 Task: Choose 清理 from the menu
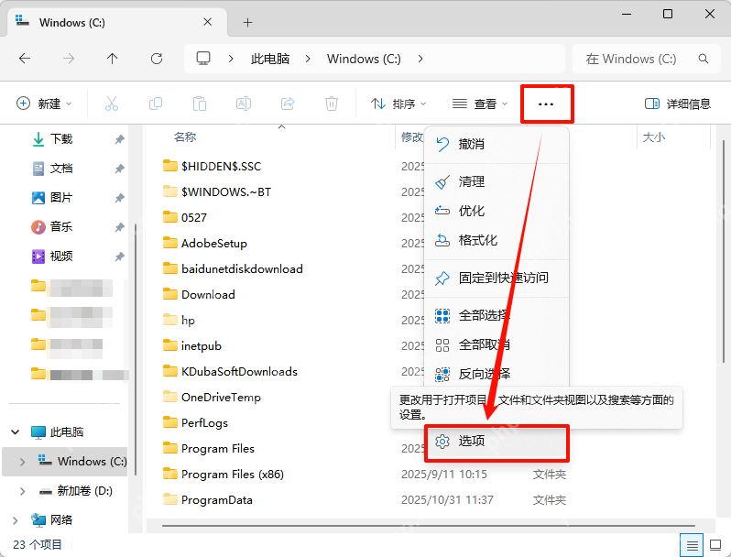point(496,181)
